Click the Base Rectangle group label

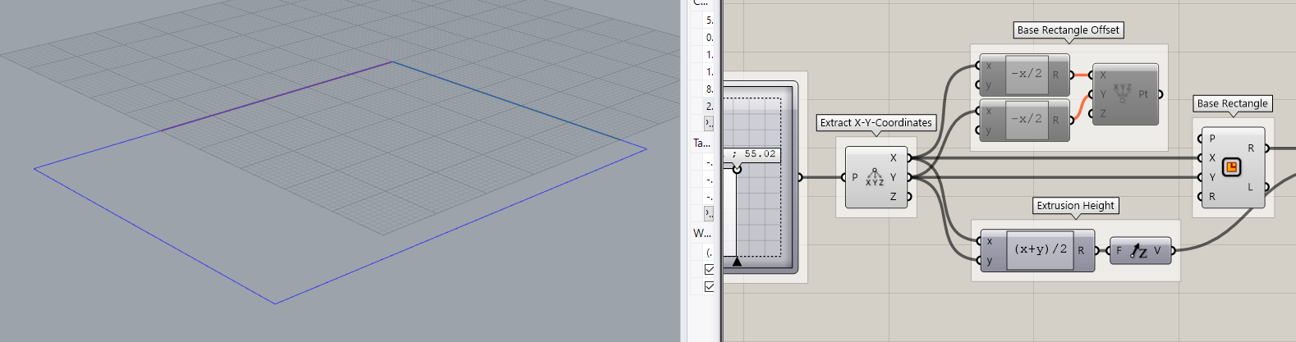1232,103
